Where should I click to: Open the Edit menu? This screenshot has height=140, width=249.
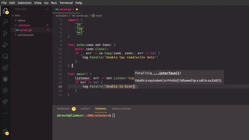point(12,3)
